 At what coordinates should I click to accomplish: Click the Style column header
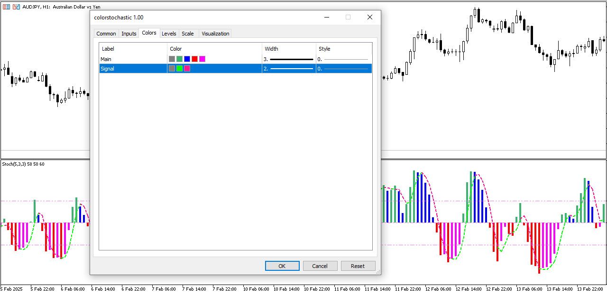click(x=344, y=49)
